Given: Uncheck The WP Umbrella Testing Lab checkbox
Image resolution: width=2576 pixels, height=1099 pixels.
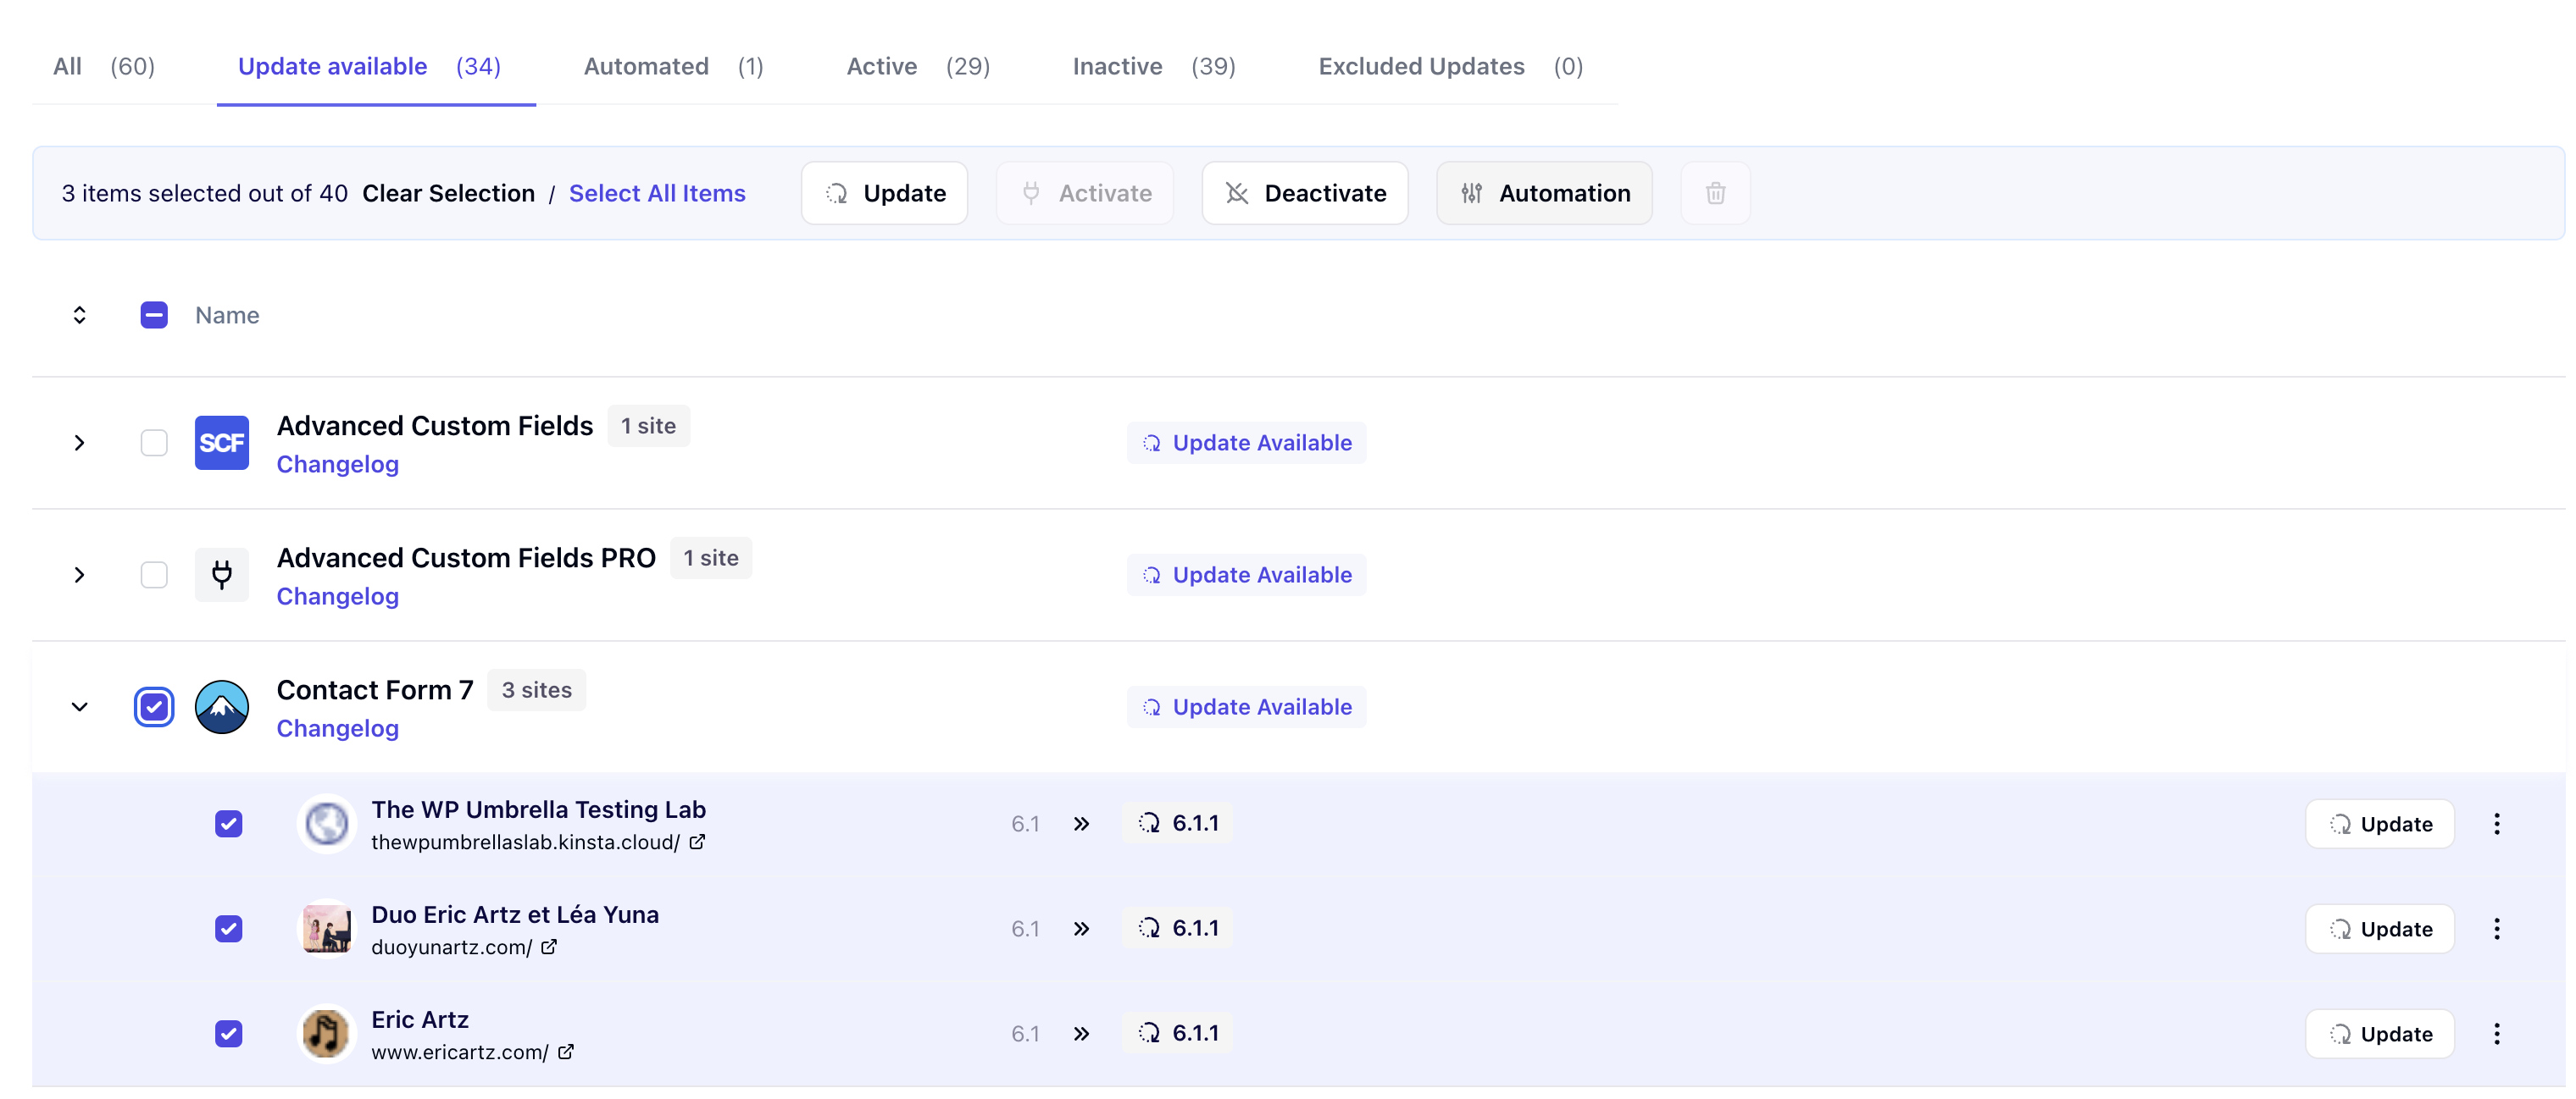Looking at the screenshot, I should [229, 825].
